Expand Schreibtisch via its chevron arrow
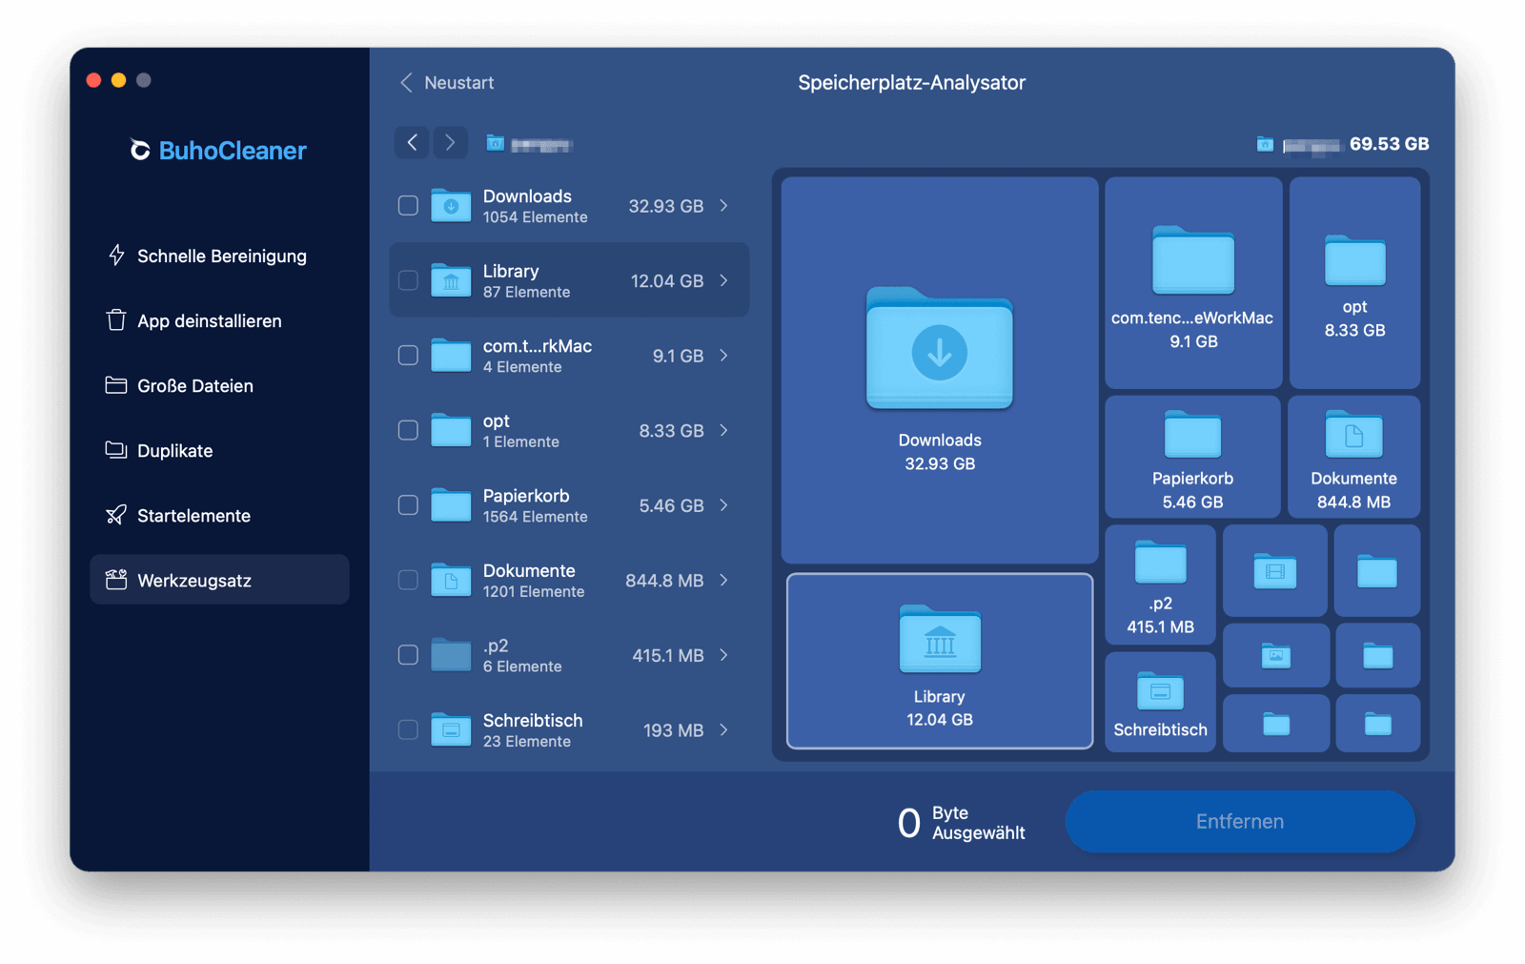The image size is (1525, 964). coord(724,729)
